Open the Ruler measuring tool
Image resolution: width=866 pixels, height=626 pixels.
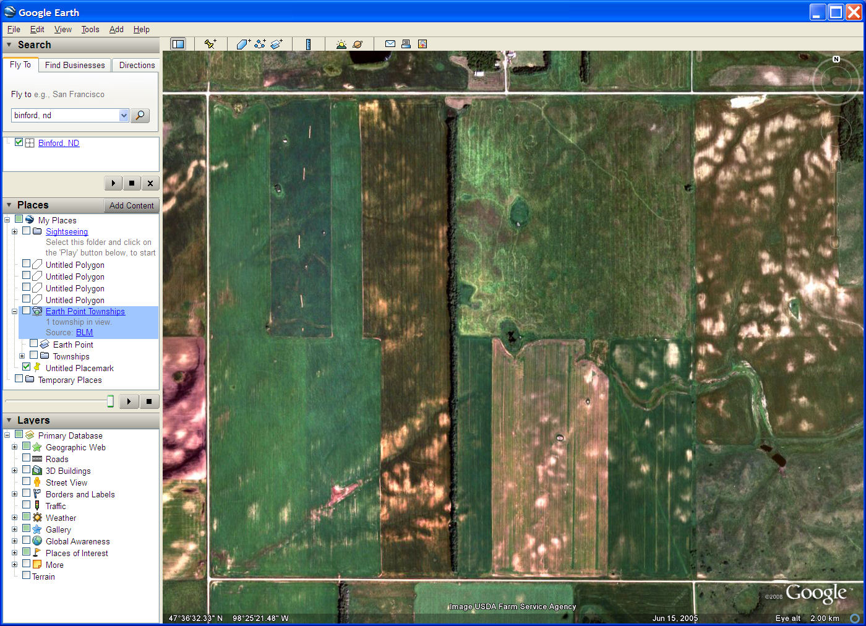(x=308, y=44)
